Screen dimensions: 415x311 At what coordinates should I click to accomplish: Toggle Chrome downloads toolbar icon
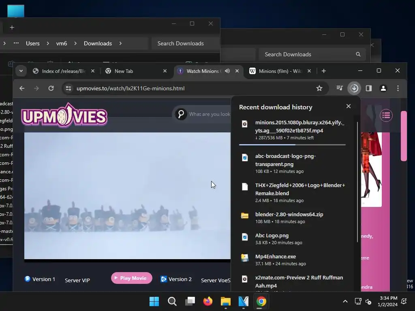pyautogui.click(x=354, y=88)
